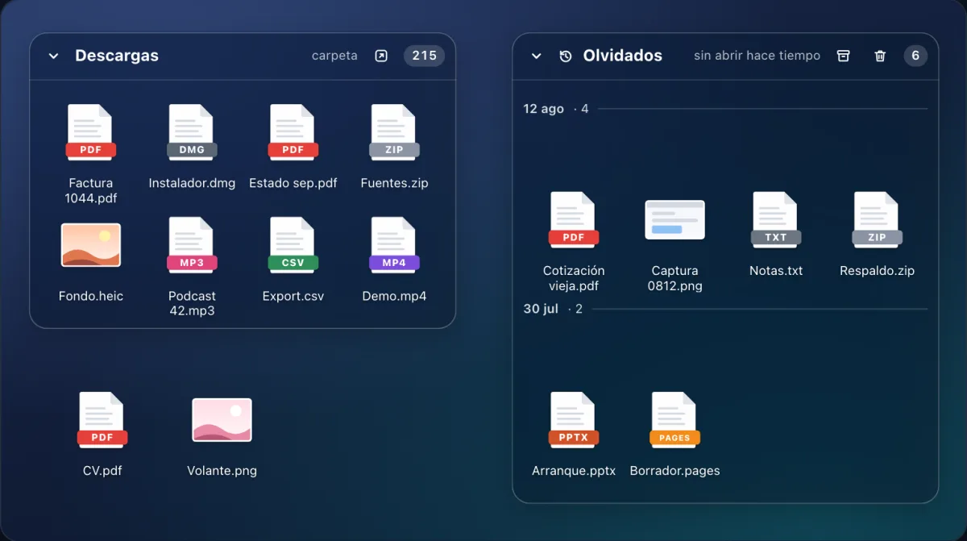The height and width of the screenshot is (541, 967).
Task: Click the 'Borrador.pages' file name
Action: coord(675,471)
